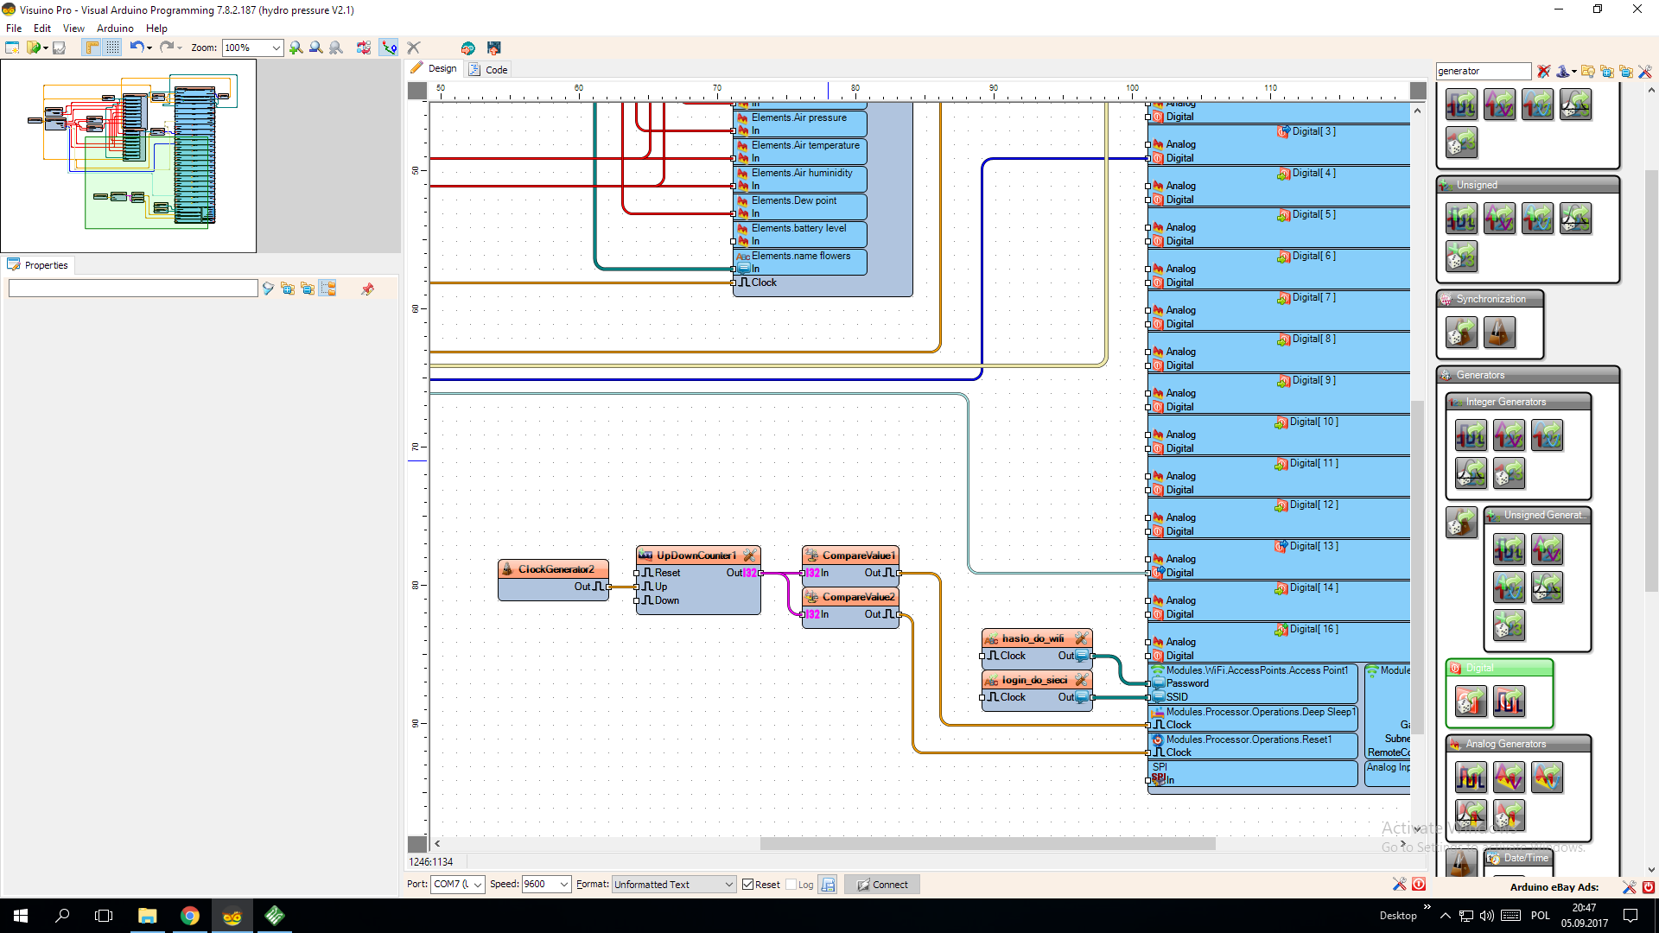Select the CompareValue1 component title
The height and width of the screenshot is (933, 1659).
[858, 555]
